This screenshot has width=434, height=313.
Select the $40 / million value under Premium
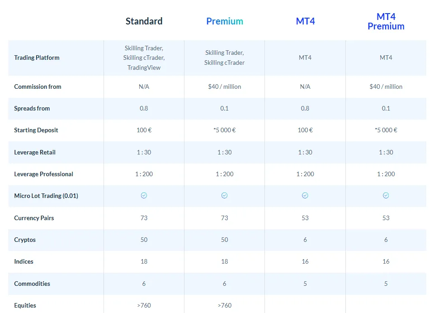[224, 87]
